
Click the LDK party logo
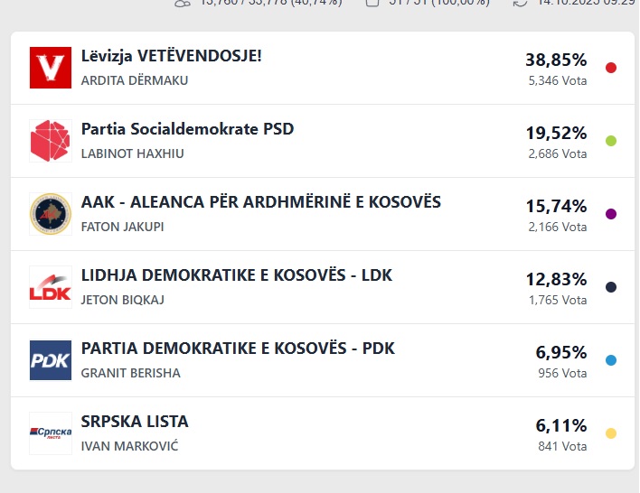[50, 287]
